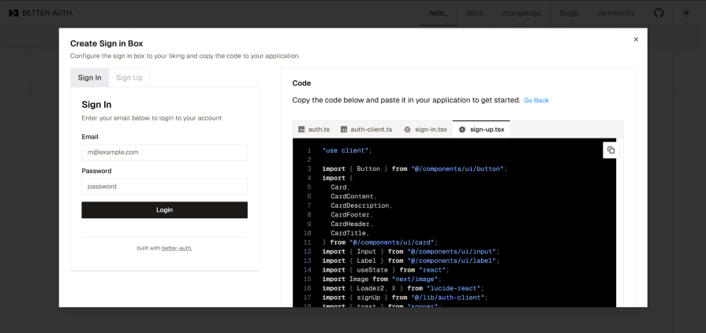706x333 pixels.
Task: Close the Create Sign in Box dialog
Action: (x=636, y=39)
